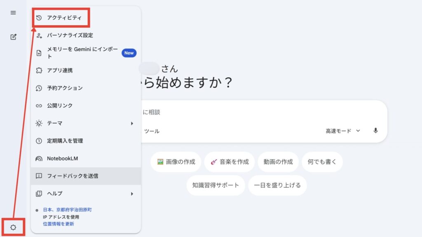Click the new chat pencil icon

(13, 37)
